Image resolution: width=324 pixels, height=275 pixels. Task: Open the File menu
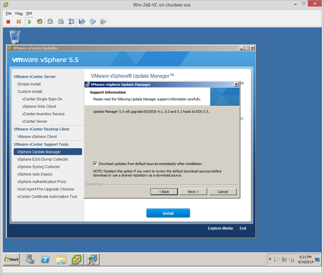tap(9, 13)
